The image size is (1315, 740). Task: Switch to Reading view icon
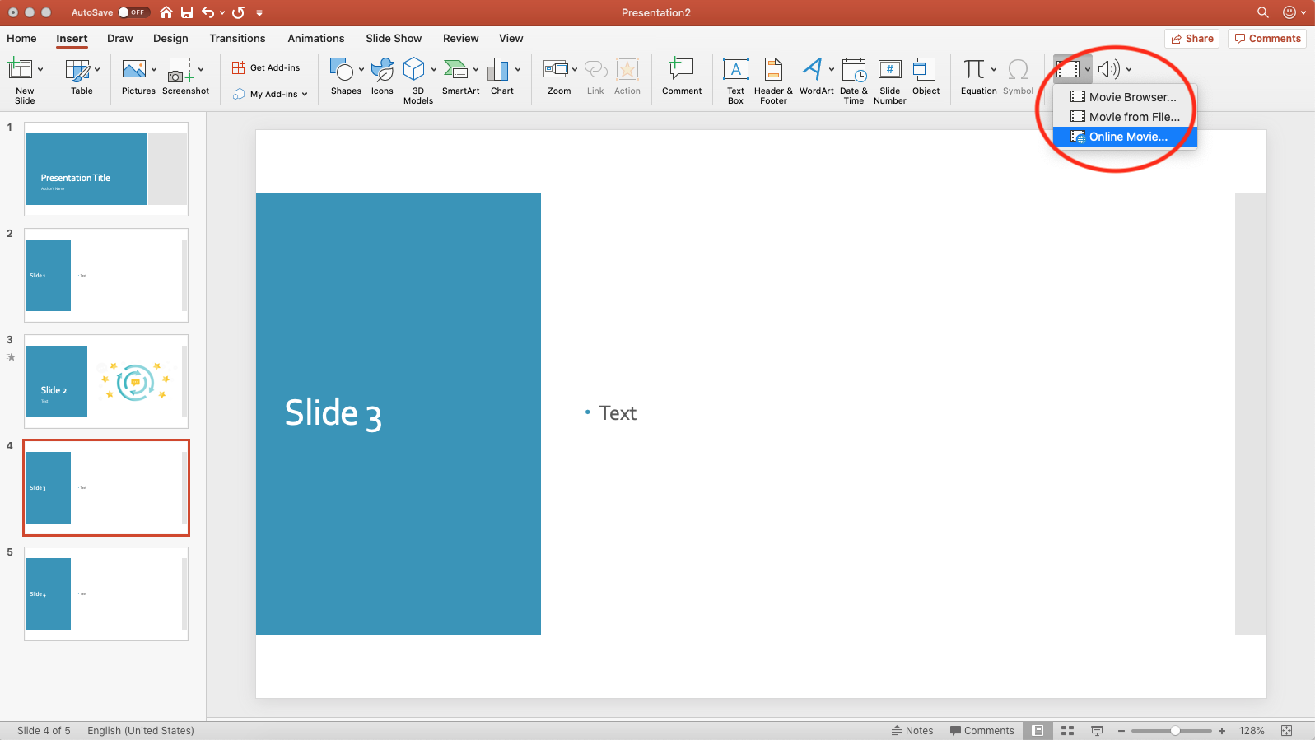click(x=1097, y=730)
